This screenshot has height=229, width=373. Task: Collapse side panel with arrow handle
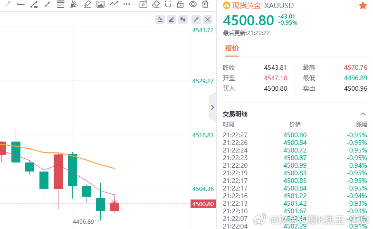[x=212, y=107]
